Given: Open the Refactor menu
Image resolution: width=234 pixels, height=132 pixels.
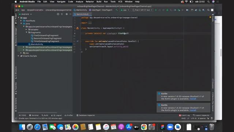Looking at the screenshot, I should [x=90, y=1].
